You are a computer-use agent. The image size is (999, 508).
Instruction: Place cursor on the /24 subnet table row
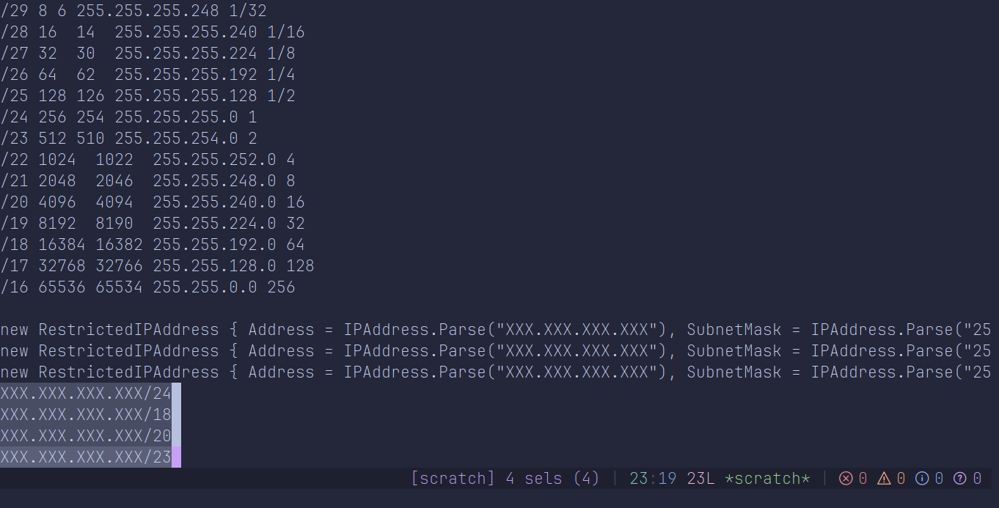pos(128,117)
